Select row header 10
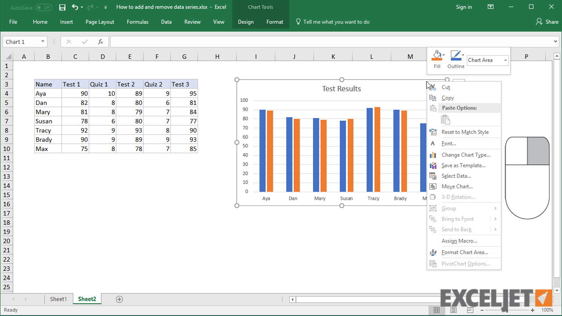 pos(7,149)
